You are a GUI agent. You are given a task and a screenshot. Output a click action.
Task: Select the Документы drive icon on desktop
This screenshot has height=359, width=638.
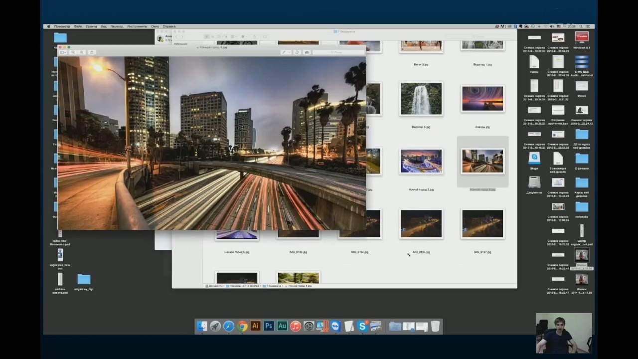[x=534, y=182]
